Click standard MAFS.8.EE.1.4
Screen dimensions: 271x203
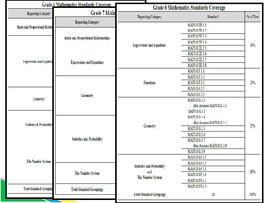[197, 42]
